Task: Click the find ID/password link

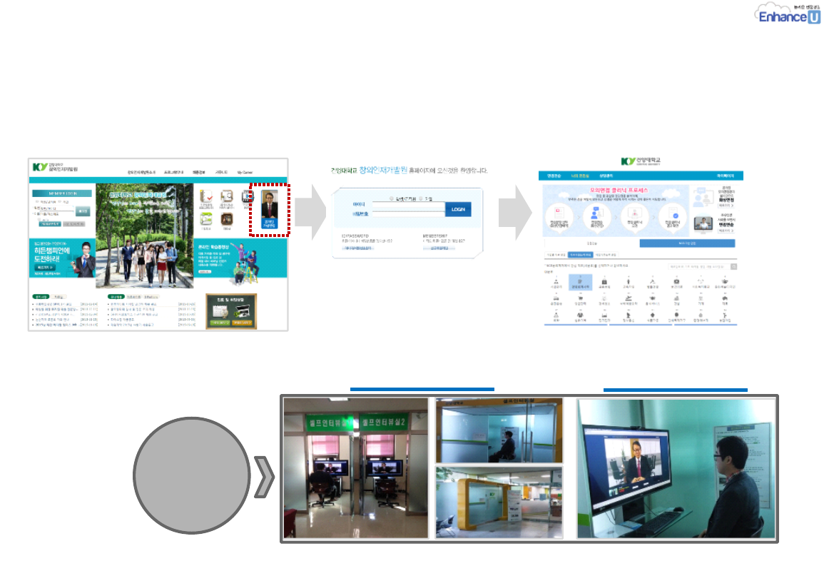Action: (x=359, y=248)
